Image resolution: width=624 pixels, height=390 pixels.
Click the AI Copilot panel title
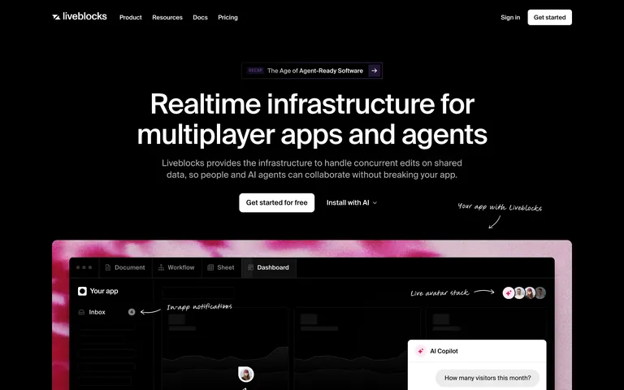tap(444, 351)
